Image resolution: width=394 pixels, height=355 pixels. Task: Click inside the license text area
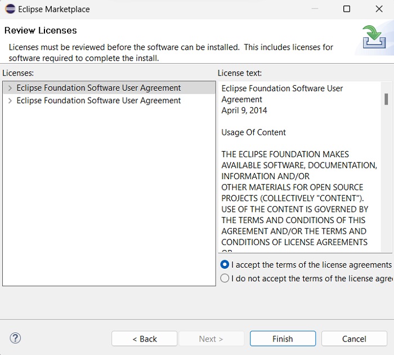298,169
